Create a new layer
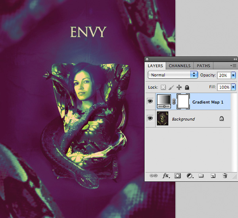238x218 pixels. (213, 176)
